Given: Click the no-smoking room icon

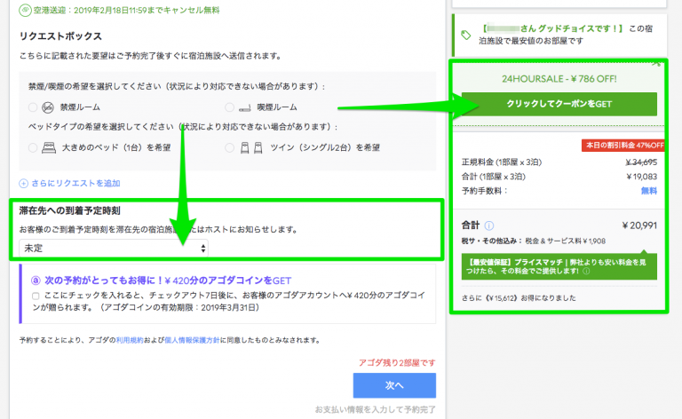Looking at the screenshot, I should [48, 107].
